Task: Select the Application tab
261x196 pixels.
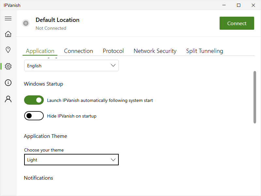Action: click(40, 51)
